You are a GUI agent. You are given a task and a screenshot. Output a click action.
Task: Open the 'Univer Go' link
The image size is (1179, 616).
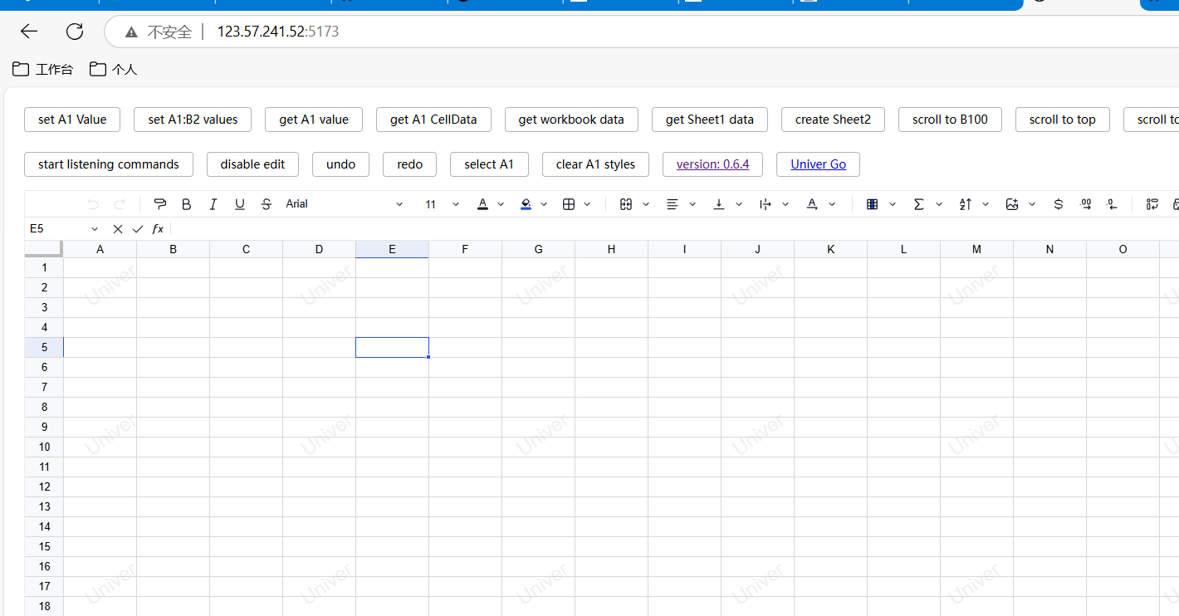[818, 164]
